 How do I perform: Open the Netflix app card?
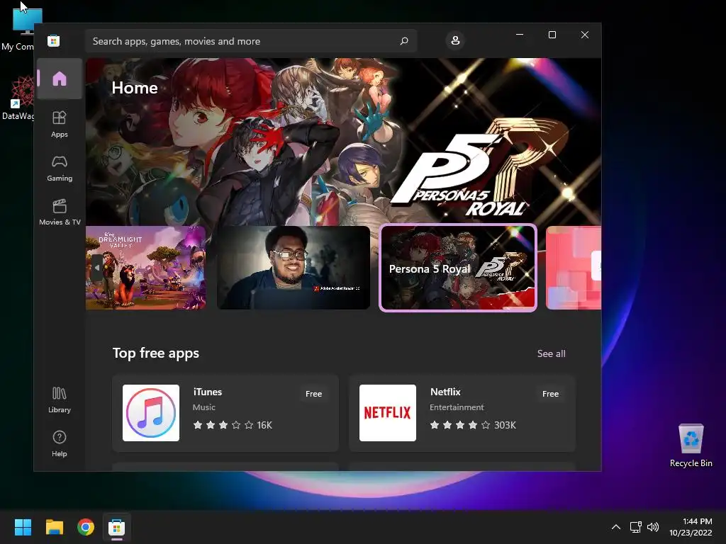click(462, 413)
